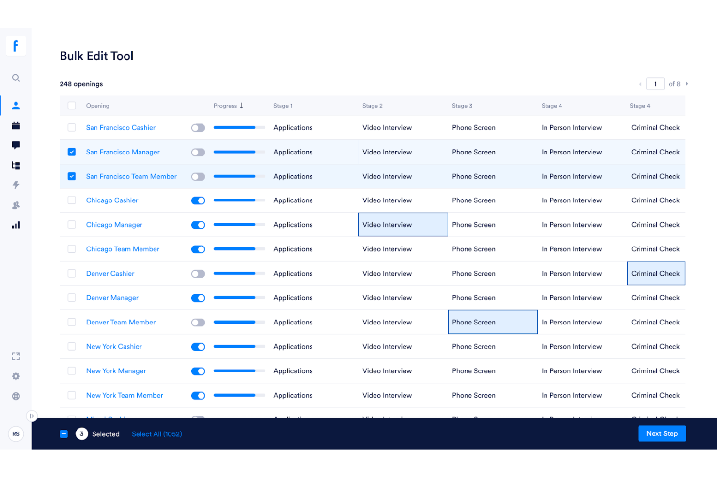Image resolution: width=717 pixels, height=478 pixels.
Task: Select highlighted Phone Screen cell in Denver Team Member row
Action: coord(493,322)
